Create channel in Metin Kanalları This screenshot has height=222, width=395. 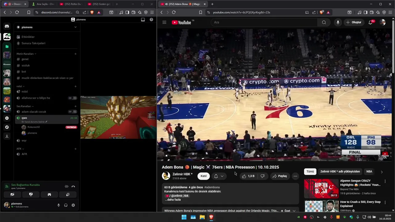tap(75, 54)
